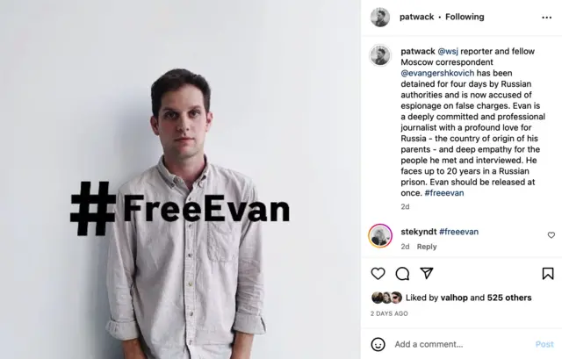
Task: Open valhop's profile from likes
Action: 454,298
